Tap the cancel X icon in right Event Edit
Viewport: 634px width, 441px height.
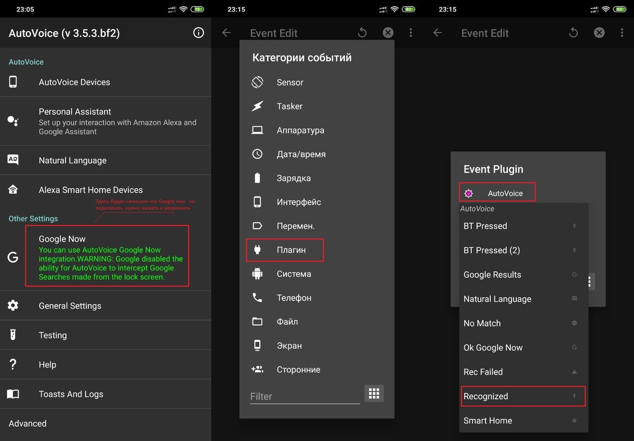click(599, 33)
